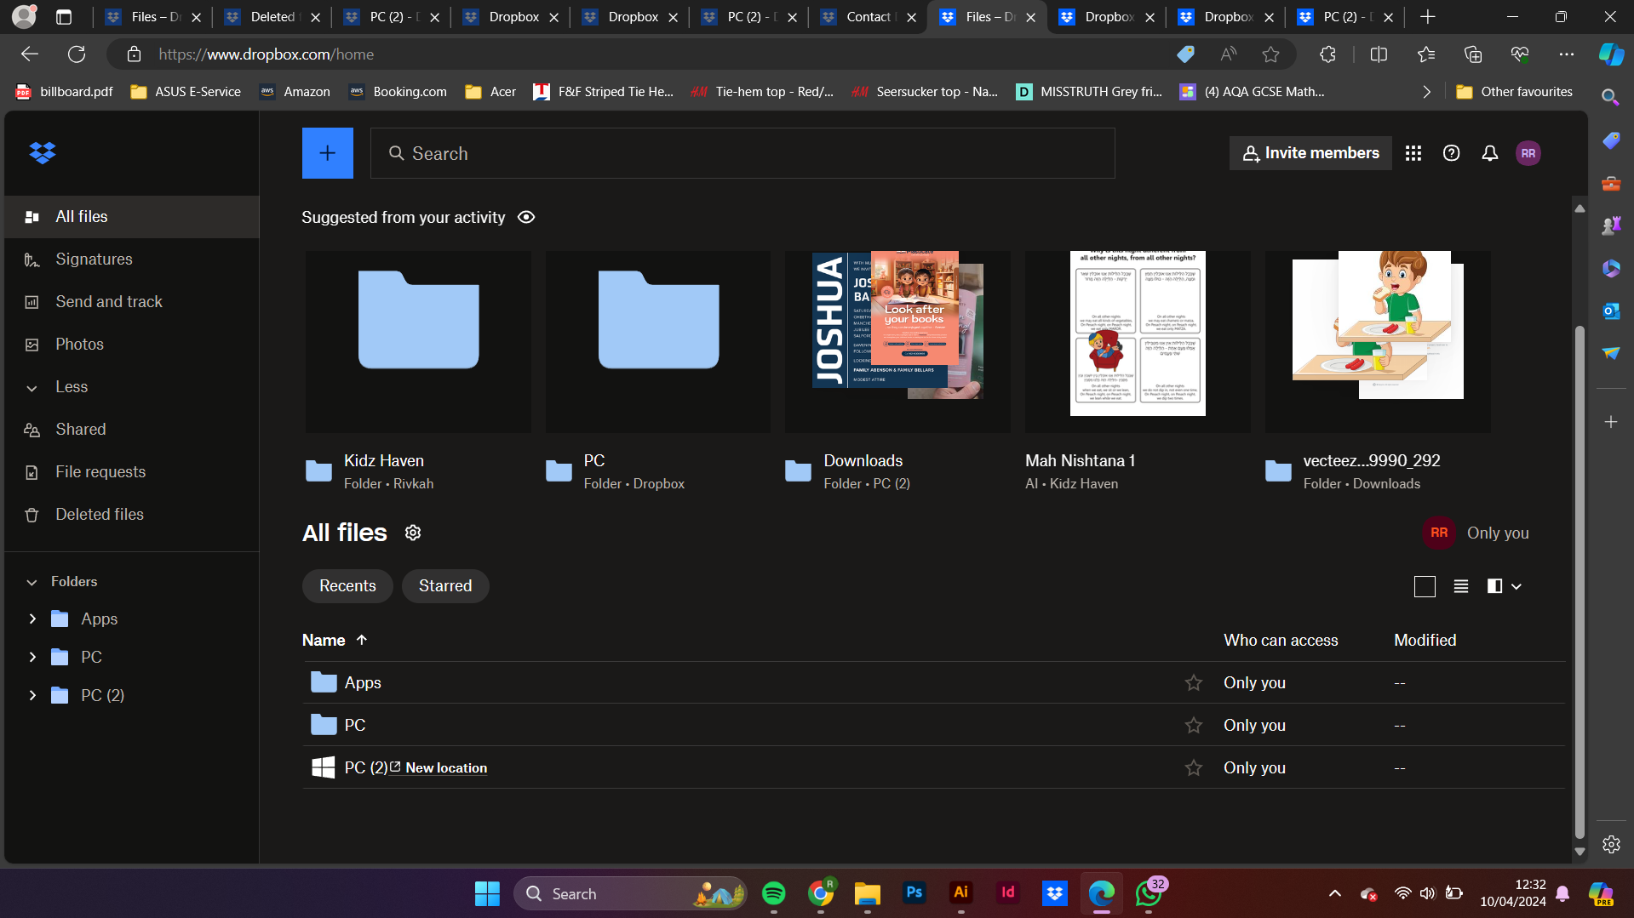
Task: Tick the select-all files checkbox
Action: pyautogui.click(x=1425, y=586)
